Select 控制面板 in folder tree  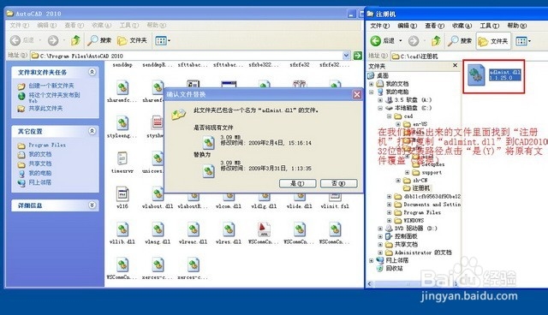click(x=406, y=236)
